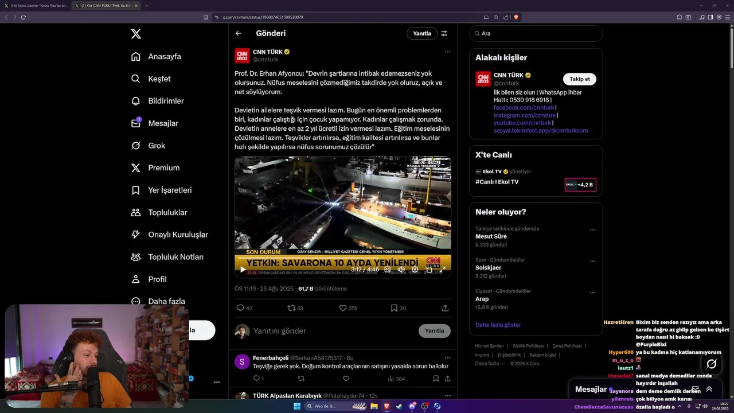Open three-dot menu on Fenerbahçeli comment
734x413 pixels.
(x=447, y=358)
